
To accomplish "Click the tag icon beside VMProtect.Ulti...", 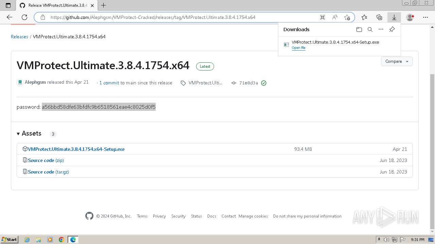I will pyautogui.click(x=183, y=83).
